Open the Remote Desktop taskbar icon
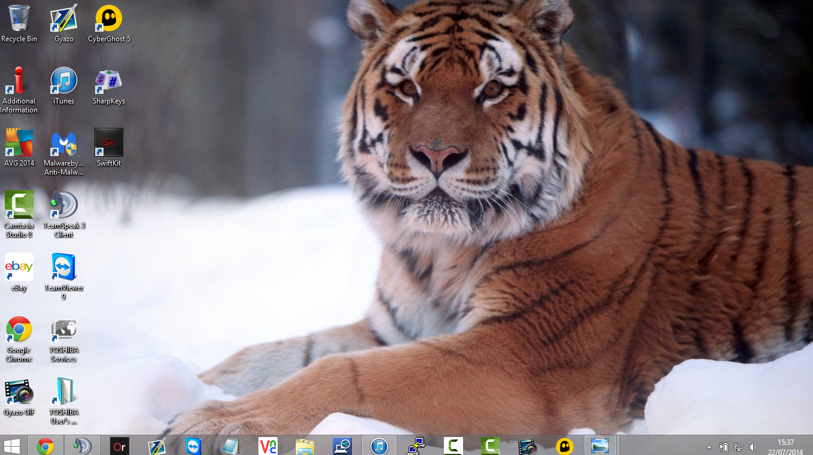The height and width of the screenshot is (455, 813). point(343,446)
